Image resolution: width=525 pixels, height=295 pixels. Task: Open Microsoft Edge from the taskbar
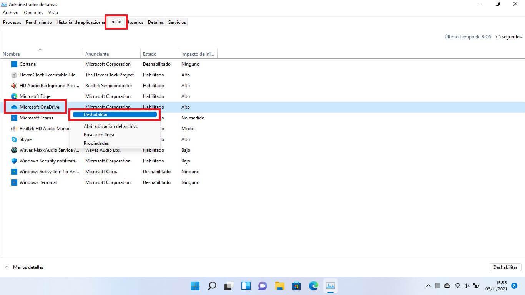[314, 286]
